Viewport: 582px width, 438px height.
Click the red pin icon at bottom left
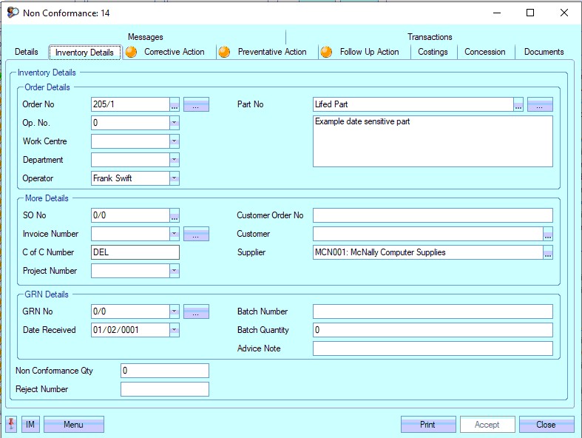pos(12,424)
